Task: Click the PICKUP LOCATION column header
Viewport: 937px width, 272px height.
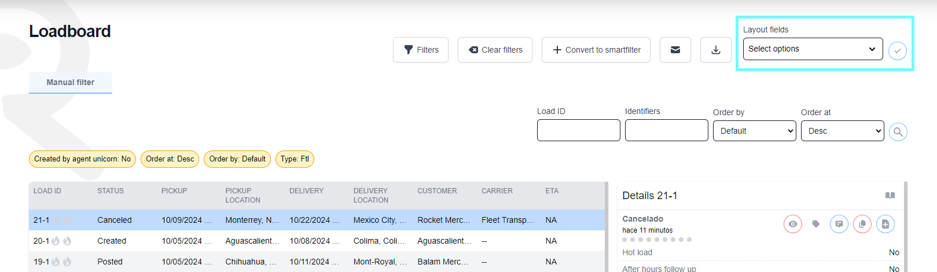Action: point(243,196)
